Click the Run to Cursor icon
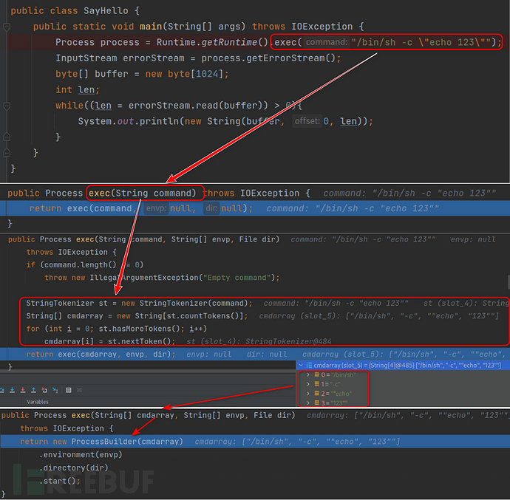The width and height of the screenshot is (510, 500). [54, 389]
